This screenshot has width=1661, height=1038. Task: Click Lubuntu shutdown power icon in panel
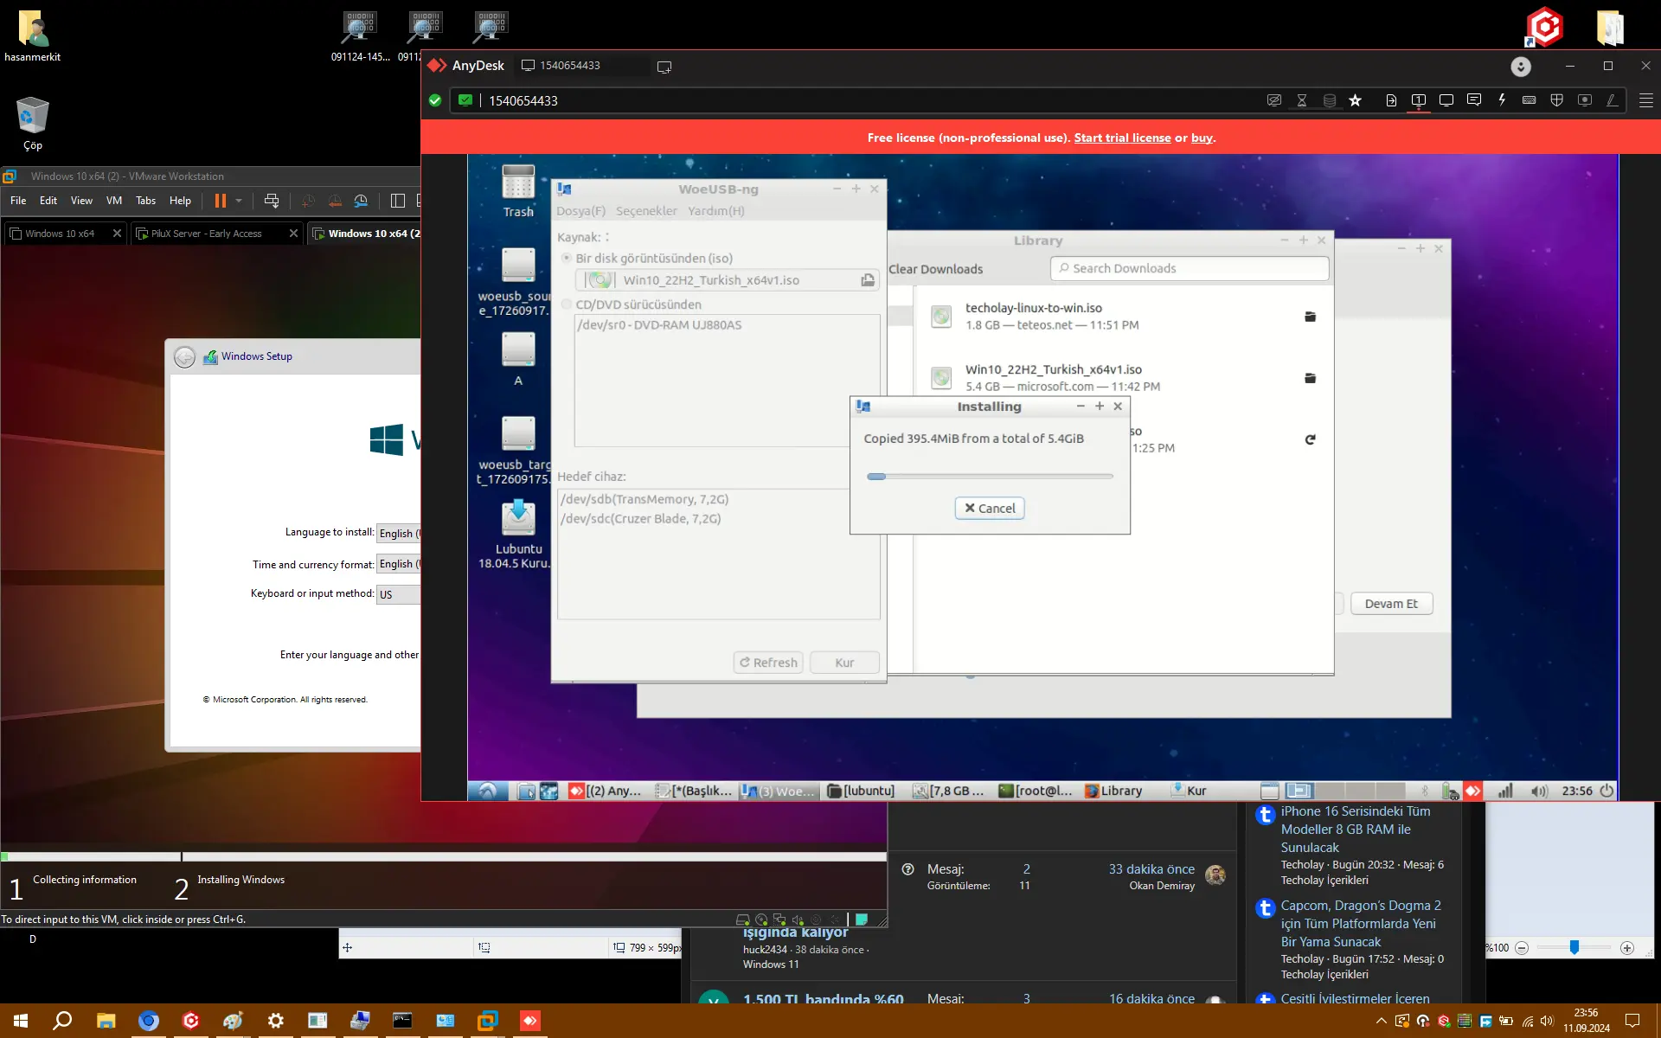(x=1606, y=791)
